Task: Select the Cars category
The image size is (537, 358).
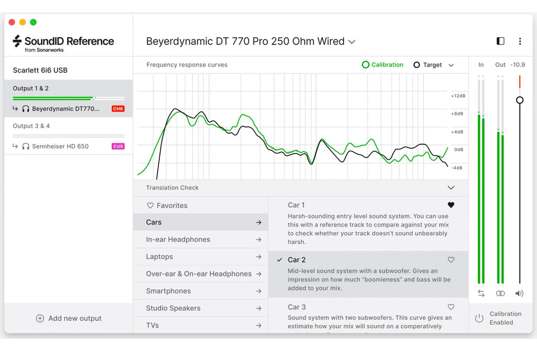Action: click(201, 222)
